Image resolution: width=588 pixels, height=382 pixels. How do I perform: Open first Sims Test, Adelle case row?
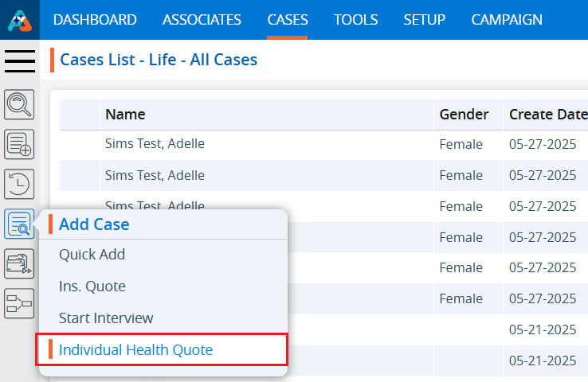[155, 144]
